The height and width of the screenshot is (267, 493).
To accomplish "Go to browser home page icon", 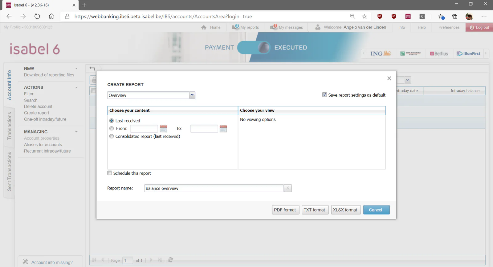I will tap(51, 16).
